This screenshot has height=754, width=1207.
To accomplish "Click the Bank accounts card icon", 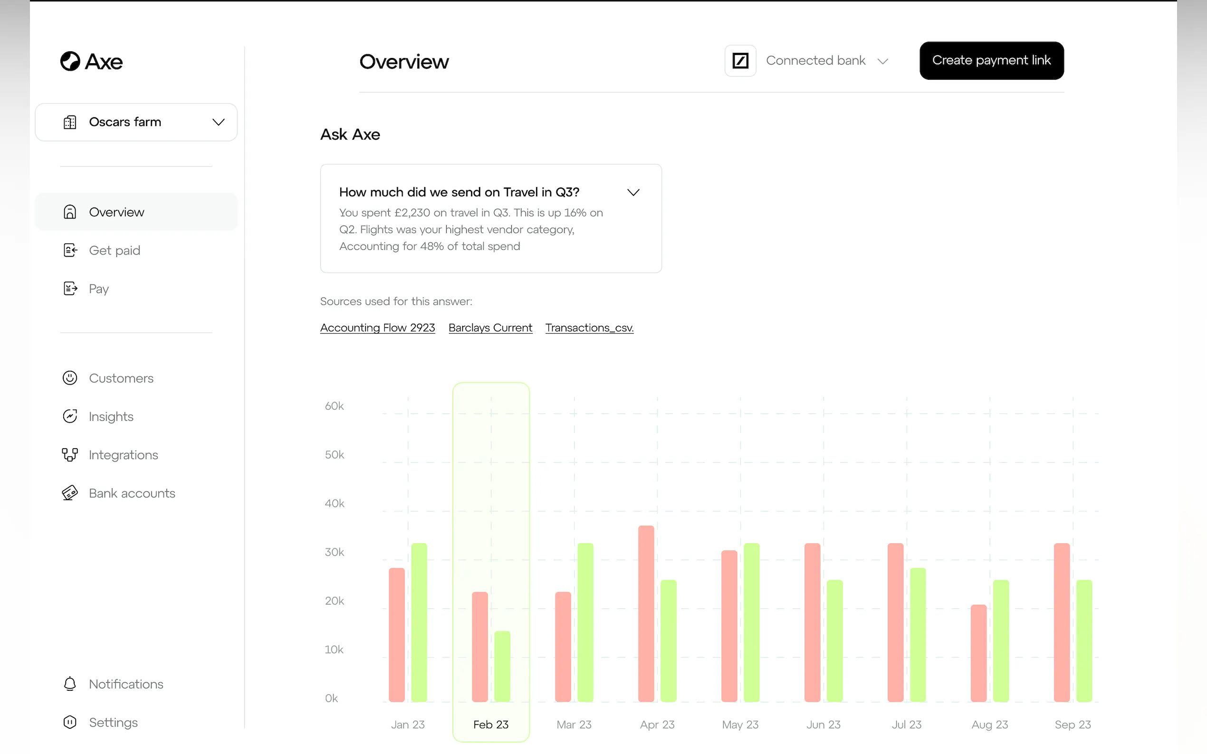I will tap(70, 493).
